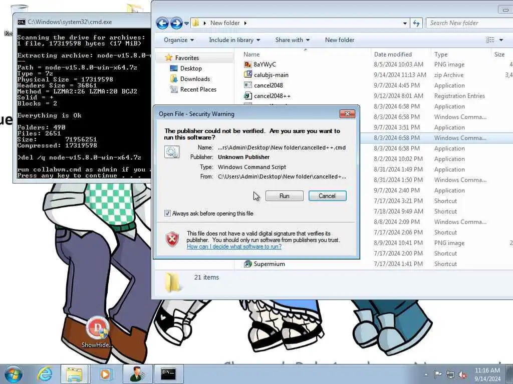This screenshot has width=513, height=384.
Task: Click the root breadcrumb arrow before New folder
Action: pos(205,23)
